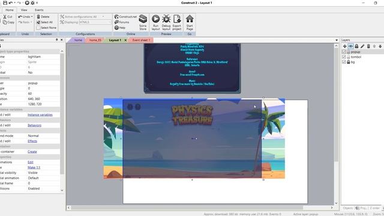Image resolution: width=384 pixels, height=216 pixels.
Task: Close the left properties panel
Action: coord(61,40)
